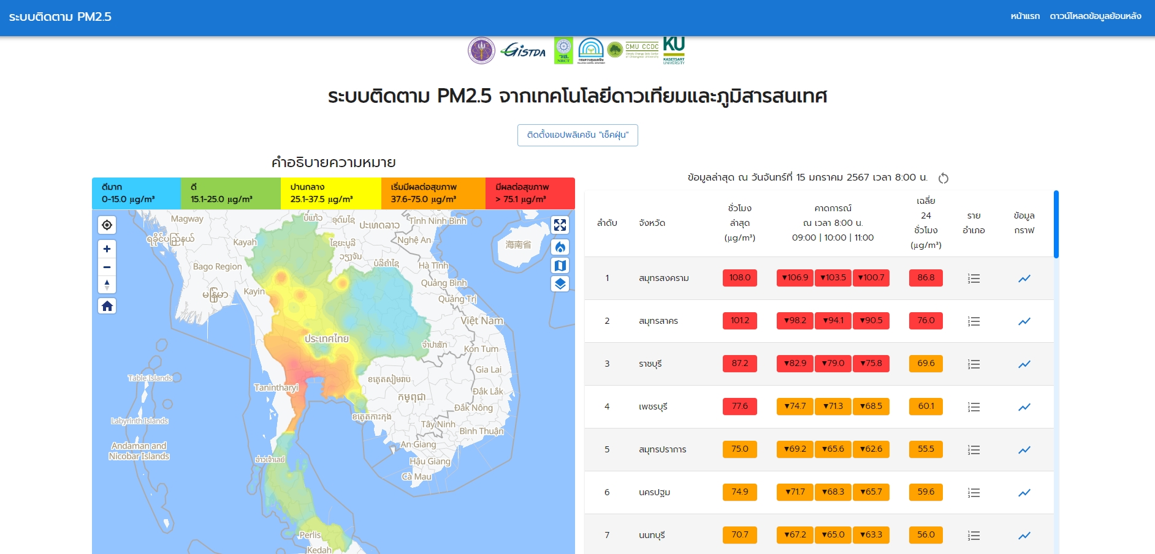
Task: Expand district list for เพชรบุรี
Action: point(974,407)
